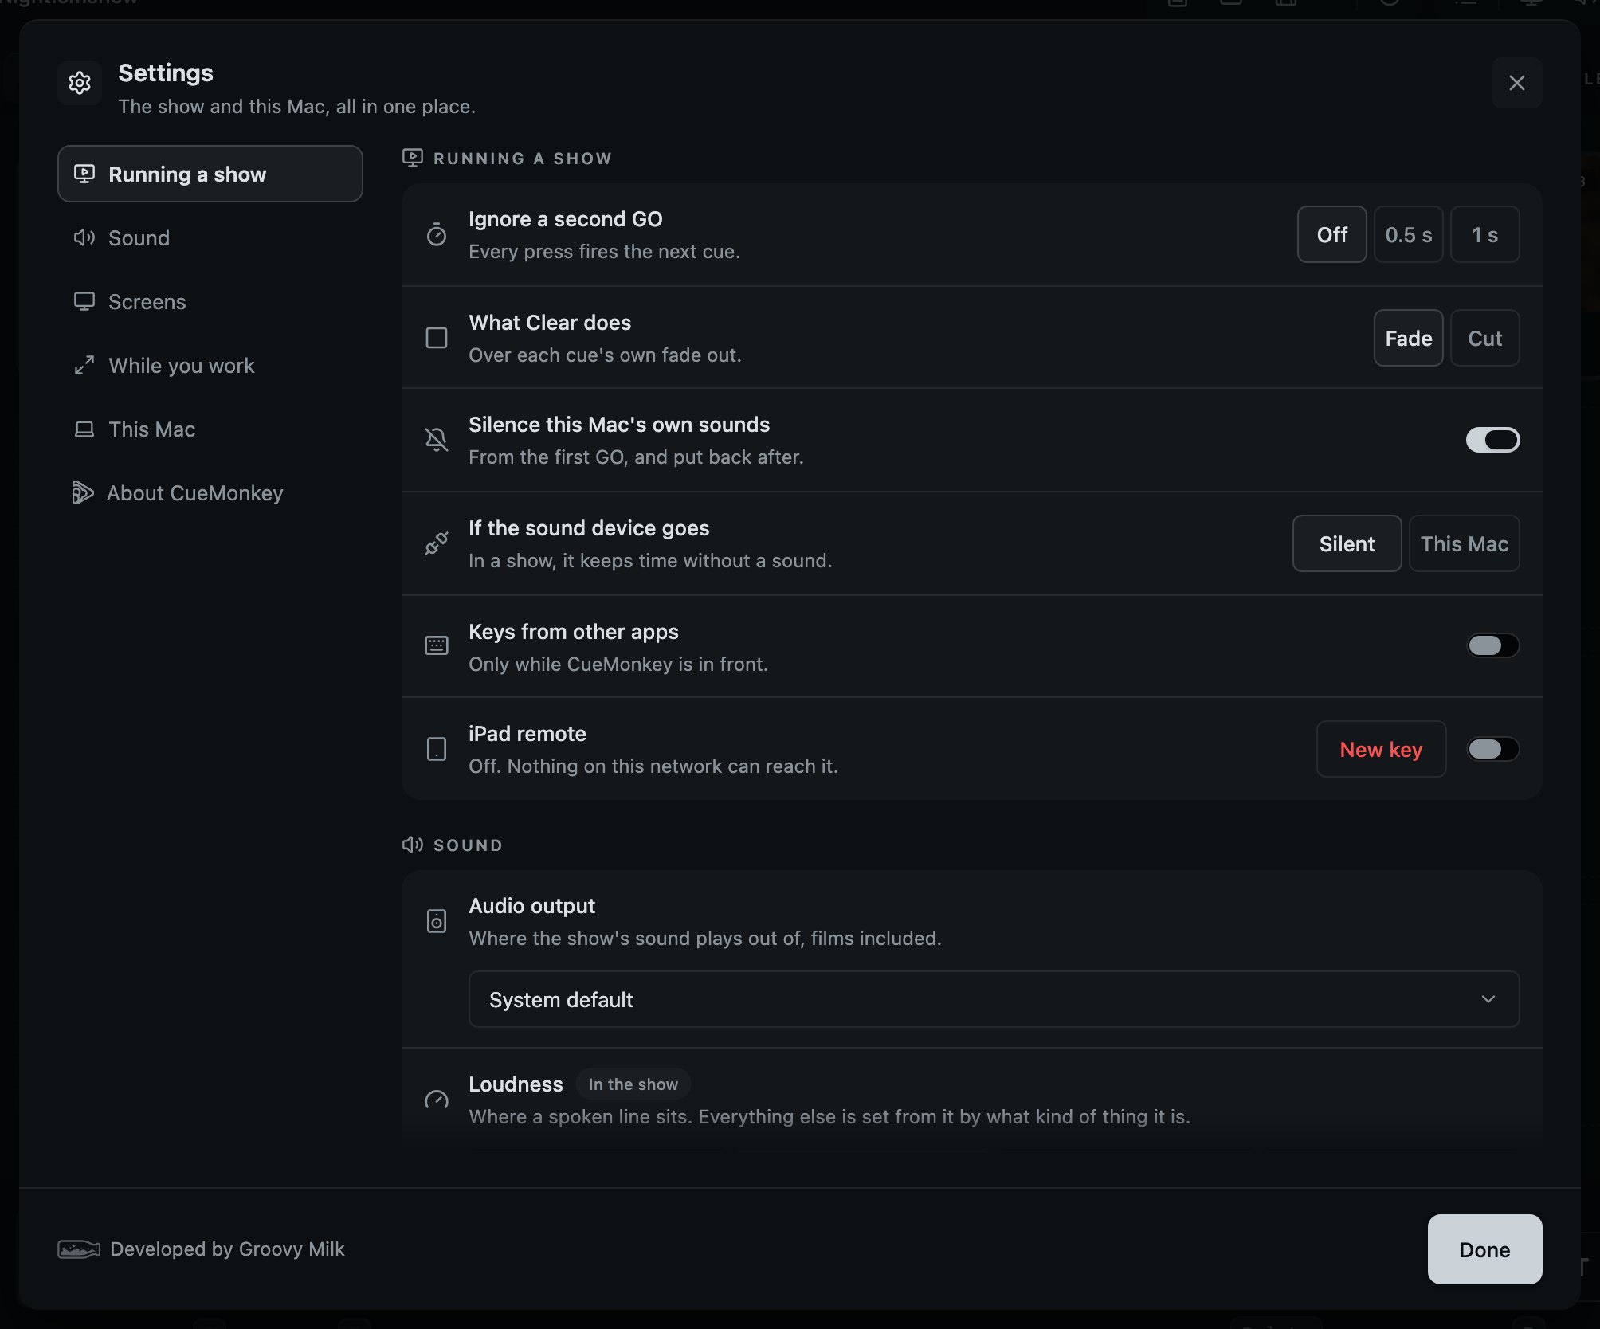
Task: Open the Running a show settings tab
Action: 210,174
